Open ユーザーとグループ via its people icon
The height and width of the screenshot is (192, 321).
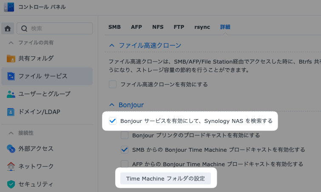11,94
